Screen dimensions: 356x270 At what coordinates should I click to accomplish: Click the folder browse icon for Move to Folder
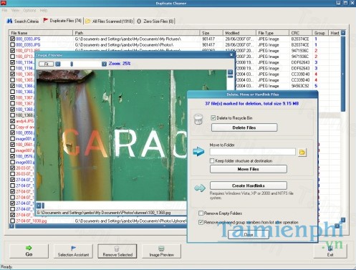click(x=302, y=152)
